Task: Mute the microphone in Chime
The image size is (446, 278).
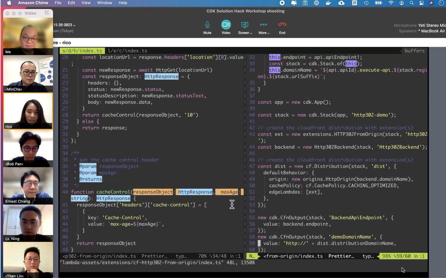Action: pyautogui.click(x=207, y=27)
